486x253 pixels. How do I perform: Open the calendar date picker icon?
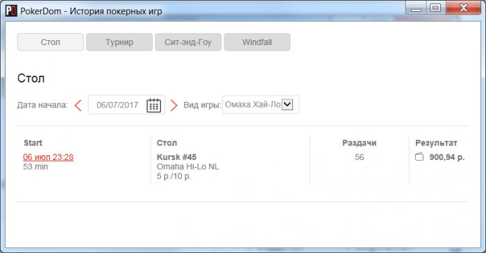(x=153, y=105)
